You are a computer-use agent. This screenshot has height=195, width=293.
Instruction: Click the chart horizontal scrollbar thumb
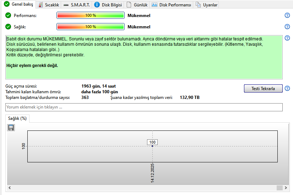point(280,188)
